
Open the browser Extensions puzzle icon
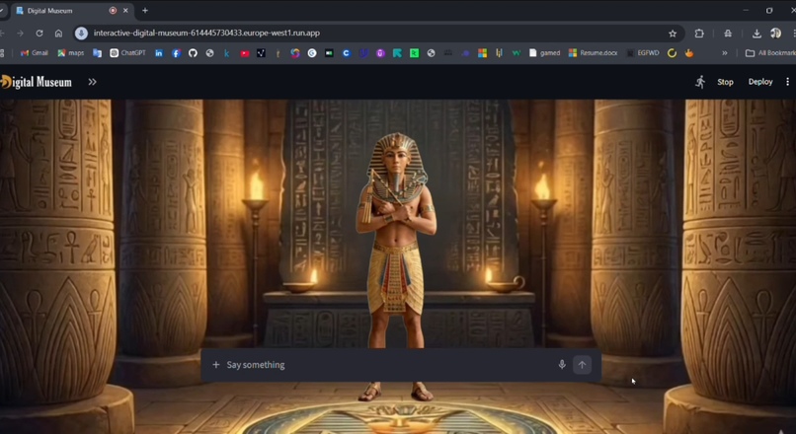[x=699, y=33]
